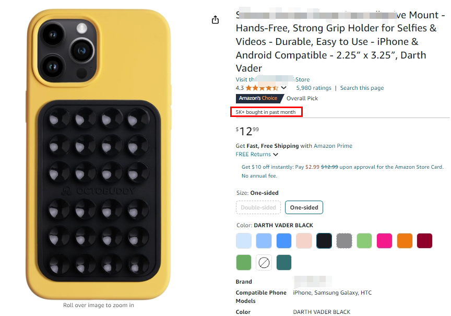Select the Double-sided size option
The height and width of the screenshot is (316, 451).
point(258,207)
